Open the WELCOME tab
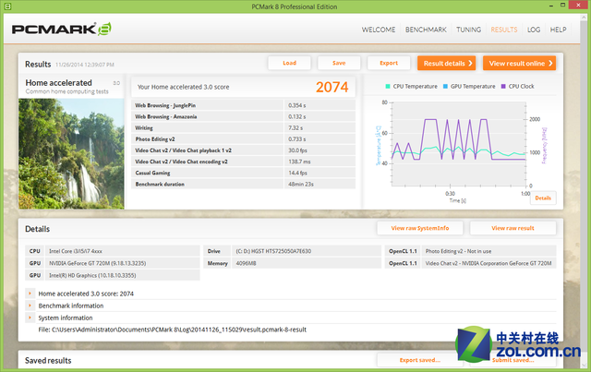Screen dimensions: 591x372 [379, 30]
